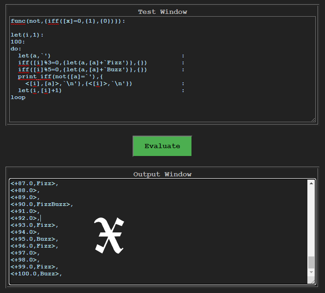The image size is (325, 293).
Task: Click the scrollbar track above the thumb
Action: (x=311, y=218)
